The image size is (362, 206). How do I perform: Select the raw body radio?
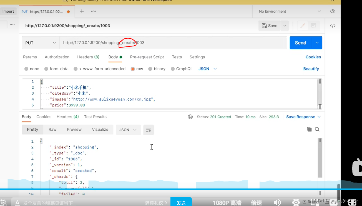(x=133, y=69)
